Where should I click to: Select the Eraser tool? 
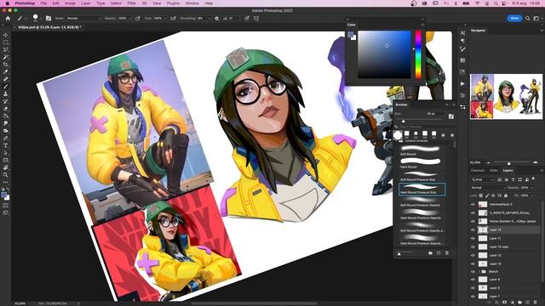tap(6, 109)
